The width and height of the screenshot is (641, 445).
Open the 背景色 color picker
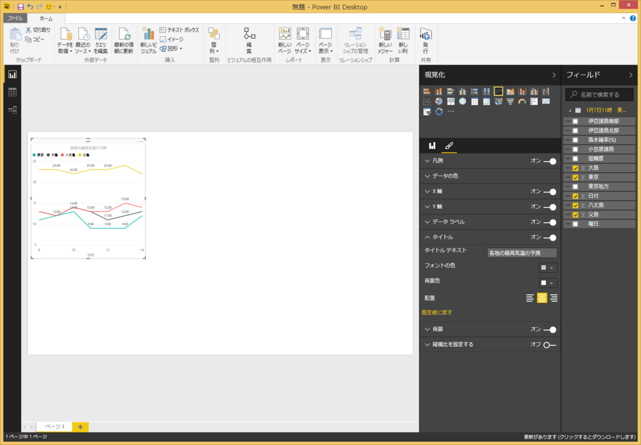(x=547, y=283)
